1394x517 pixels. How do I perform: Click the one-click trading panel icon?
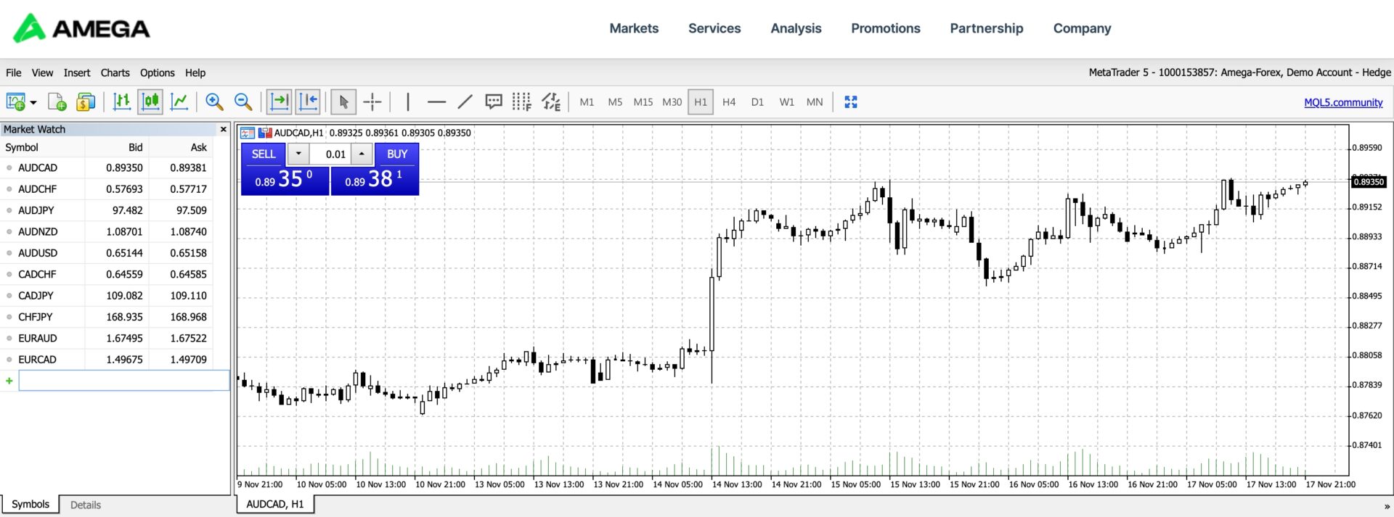click(x=248, y=133)
